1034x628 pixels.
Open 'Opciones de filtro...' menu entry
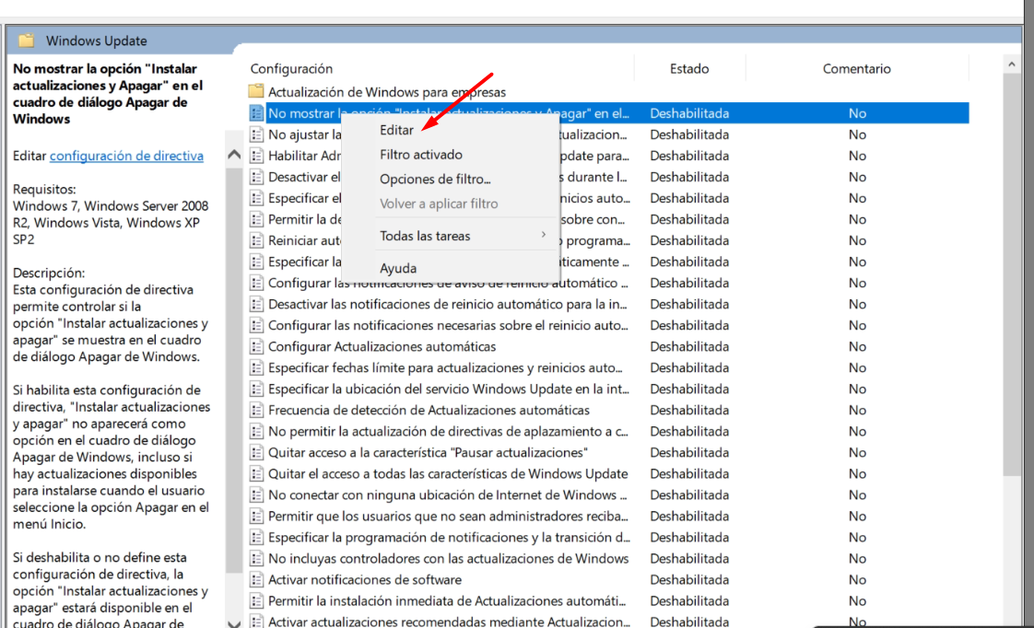435,179
